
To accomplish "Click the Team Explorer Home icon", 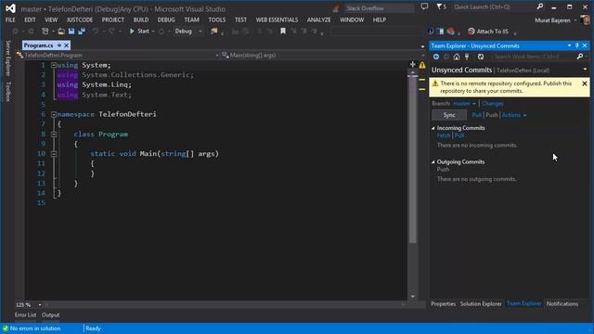I will 457,57.
